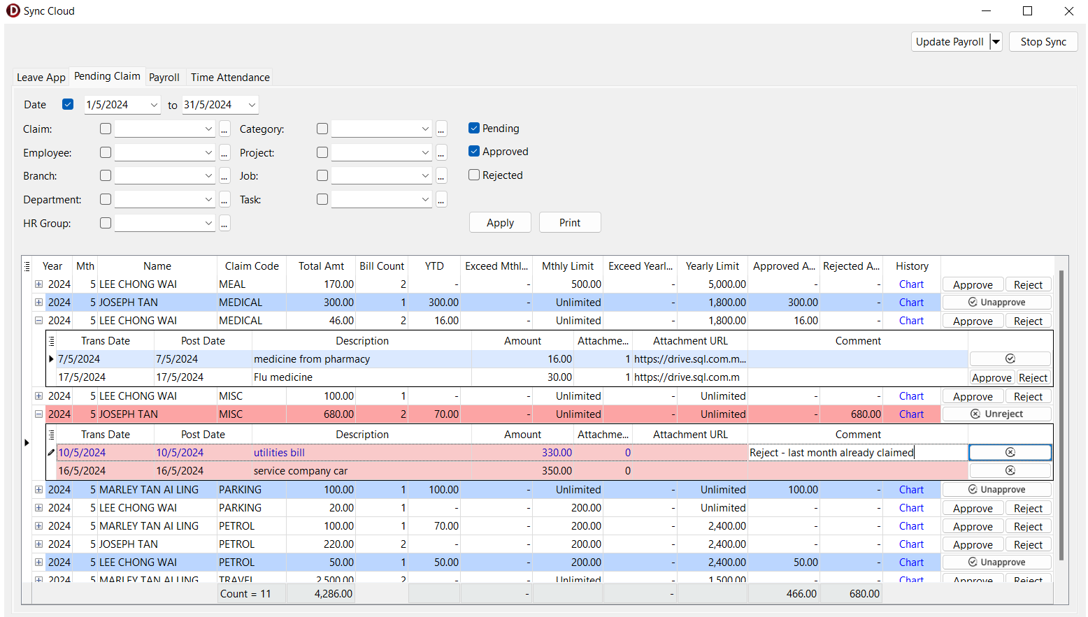The height and width of the screenshot is (617, 1088).
Task: Uncheck the Pending status checkbox
Action: click(474, 129)
